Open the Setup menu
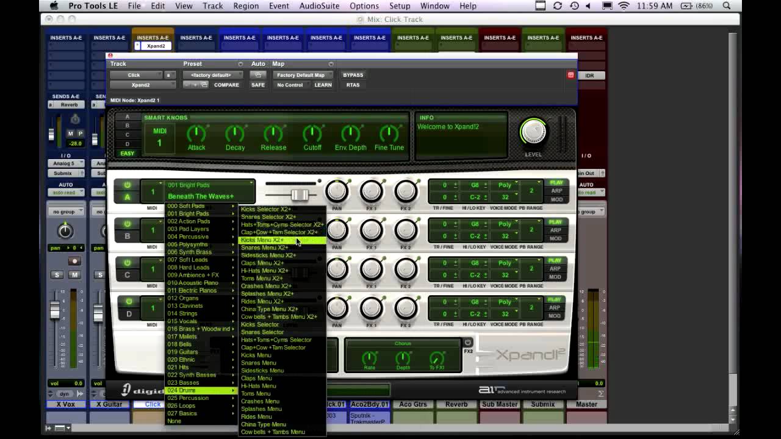The image size is (781, 439). [400, 6]
